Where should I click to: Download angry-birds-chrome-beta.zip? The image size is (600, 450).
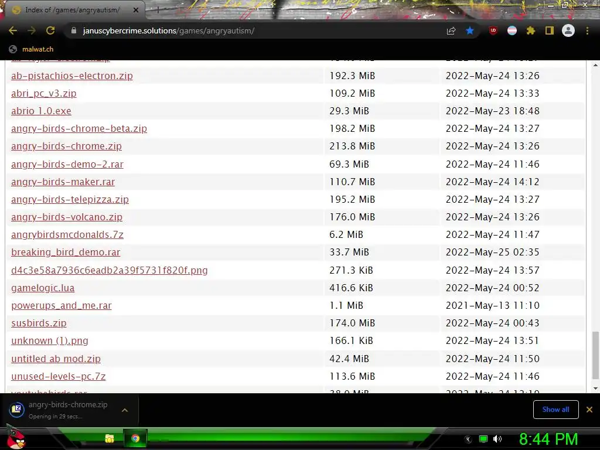(x=79, y=128)
